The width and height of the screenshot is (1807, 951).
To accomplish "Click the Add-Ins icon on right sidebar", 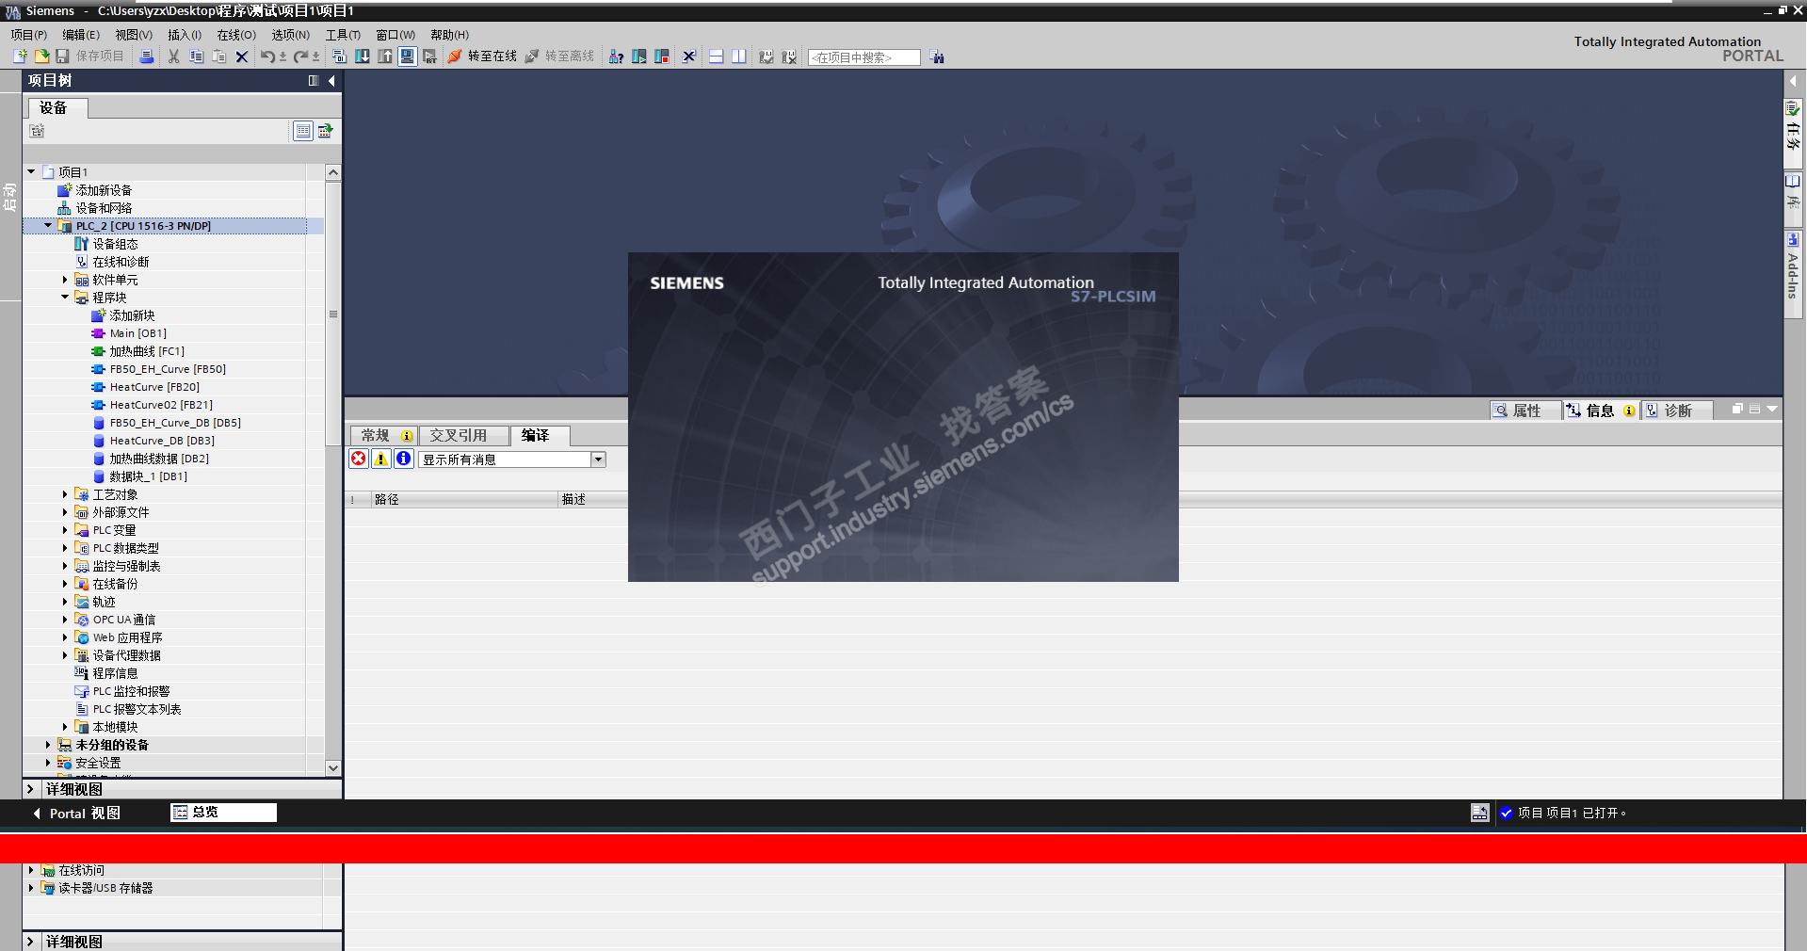I will 1793,239.
